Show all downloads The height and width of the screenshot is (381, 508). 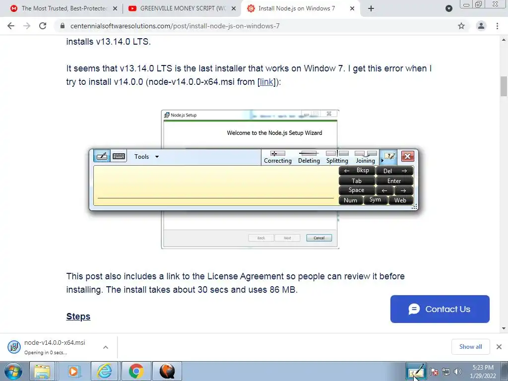(470, 347)
